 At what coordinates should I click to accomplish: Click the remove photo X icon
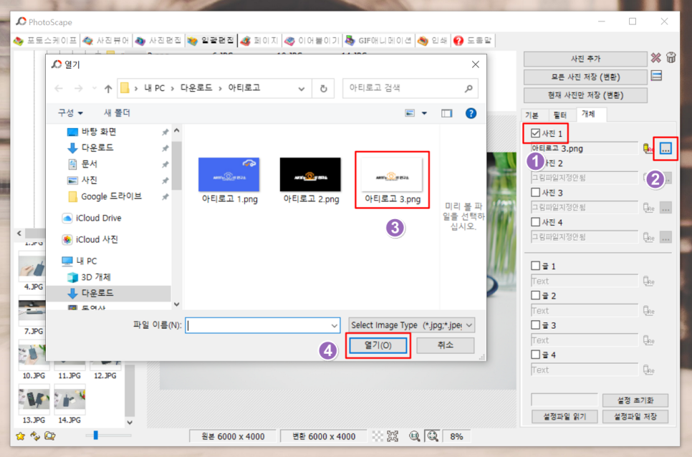tap(655, 58)
